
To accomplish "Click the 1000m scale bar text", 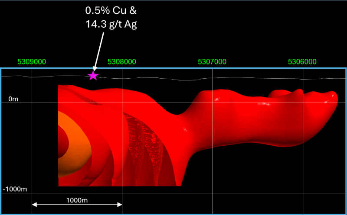I will pos(76,200).
